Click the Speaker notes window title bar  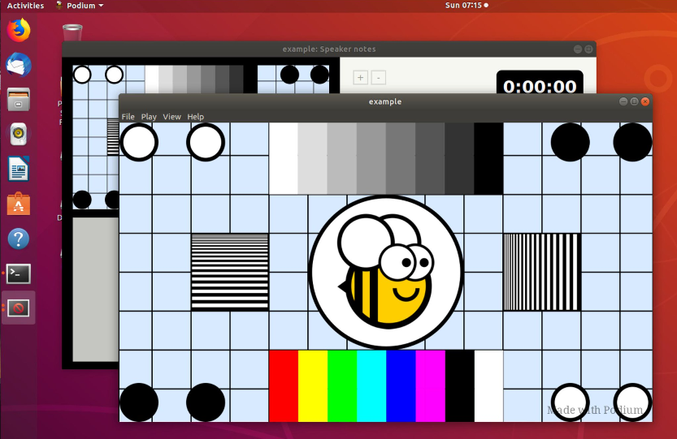click(x=329, y=49)
